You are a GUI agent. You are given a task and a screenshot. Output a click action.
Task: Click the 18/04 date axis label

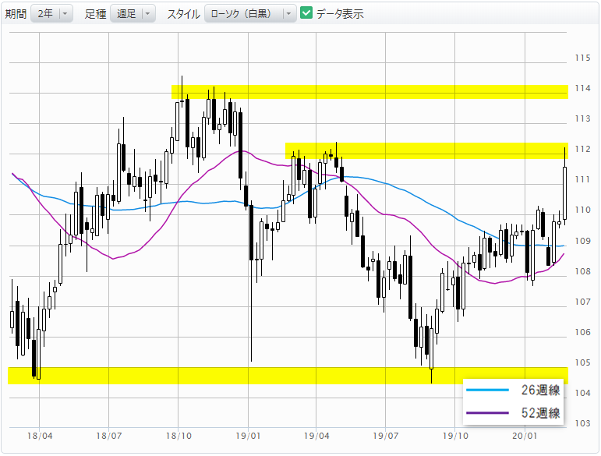click(40, 436)
